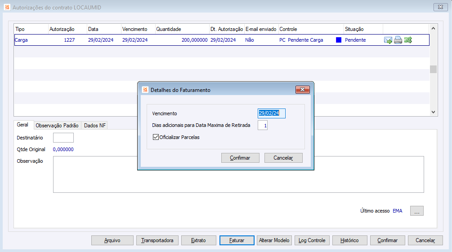Click the Pendente status text
Viewport: 452px width, 252px height.
(x=355, y=40)
